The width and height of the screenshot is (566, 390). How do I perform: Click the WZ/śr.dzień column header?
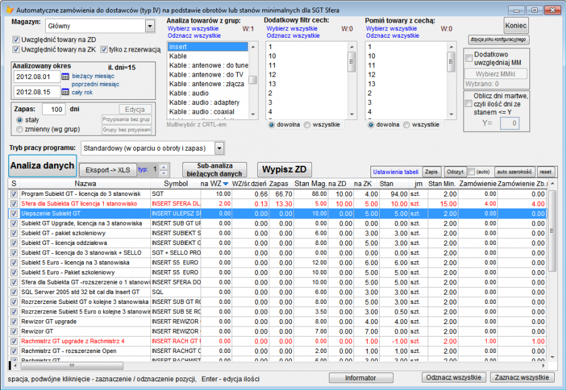(x=249, y=183)
